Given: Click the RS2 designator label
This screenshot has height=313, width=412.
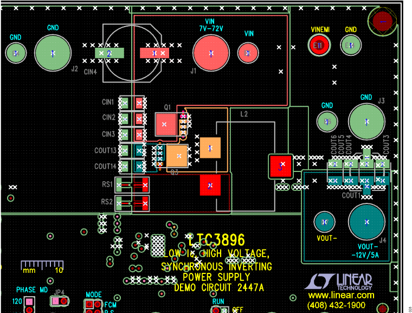Looking at the screenshot, I should click(x=107, y=202).
